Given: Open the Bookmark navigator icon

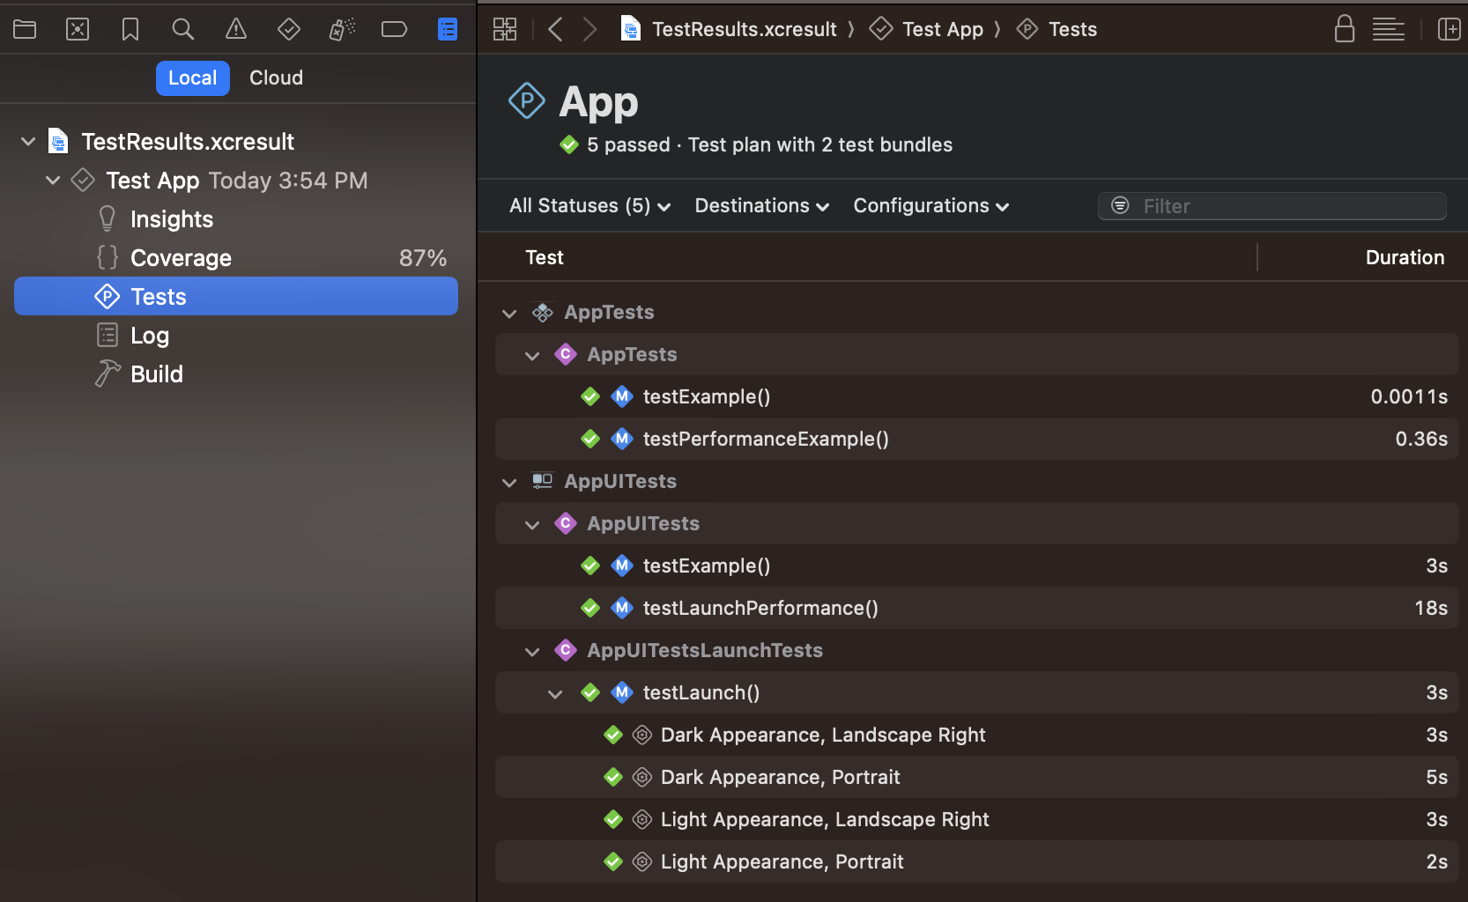Looking at the screenshot, I should [x=130, y=29].
